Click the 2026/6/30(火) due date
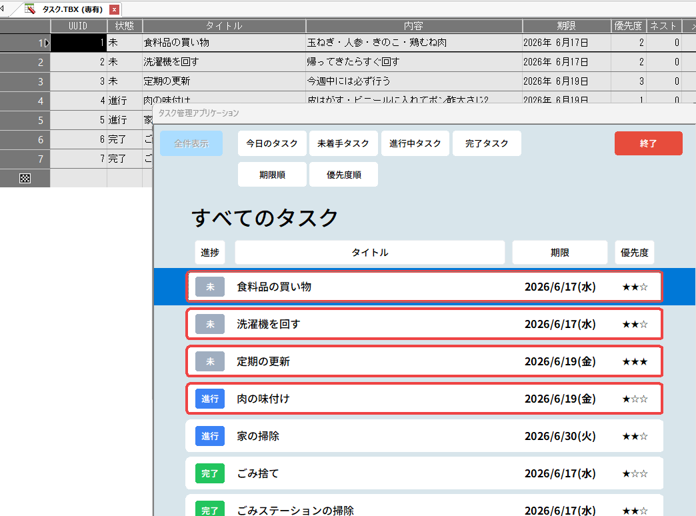The image size is (696, 516). point(560,436)
